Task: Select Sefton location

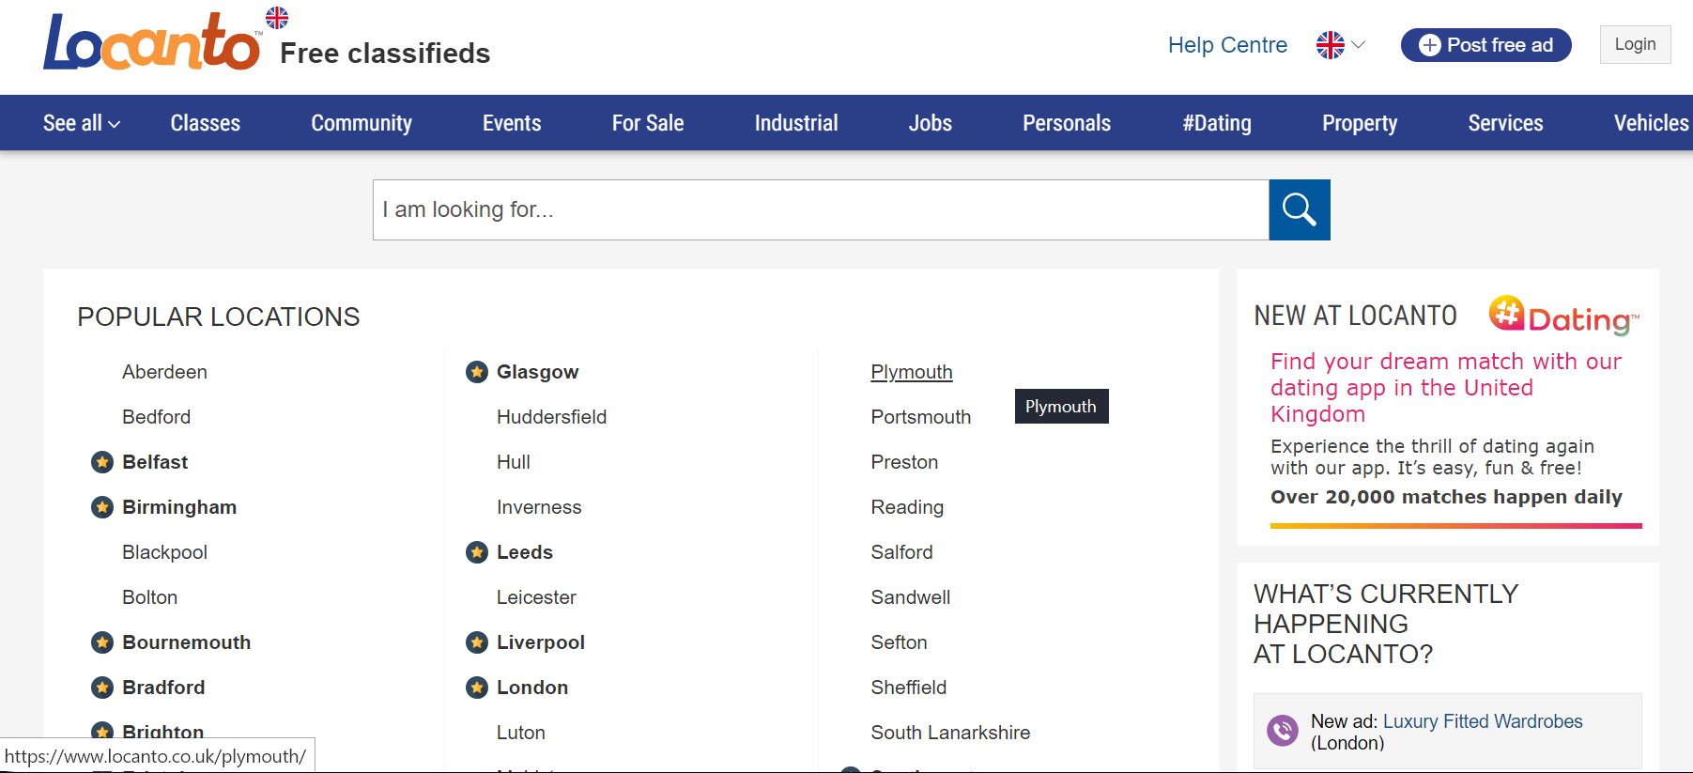Action: coord(899,642)
